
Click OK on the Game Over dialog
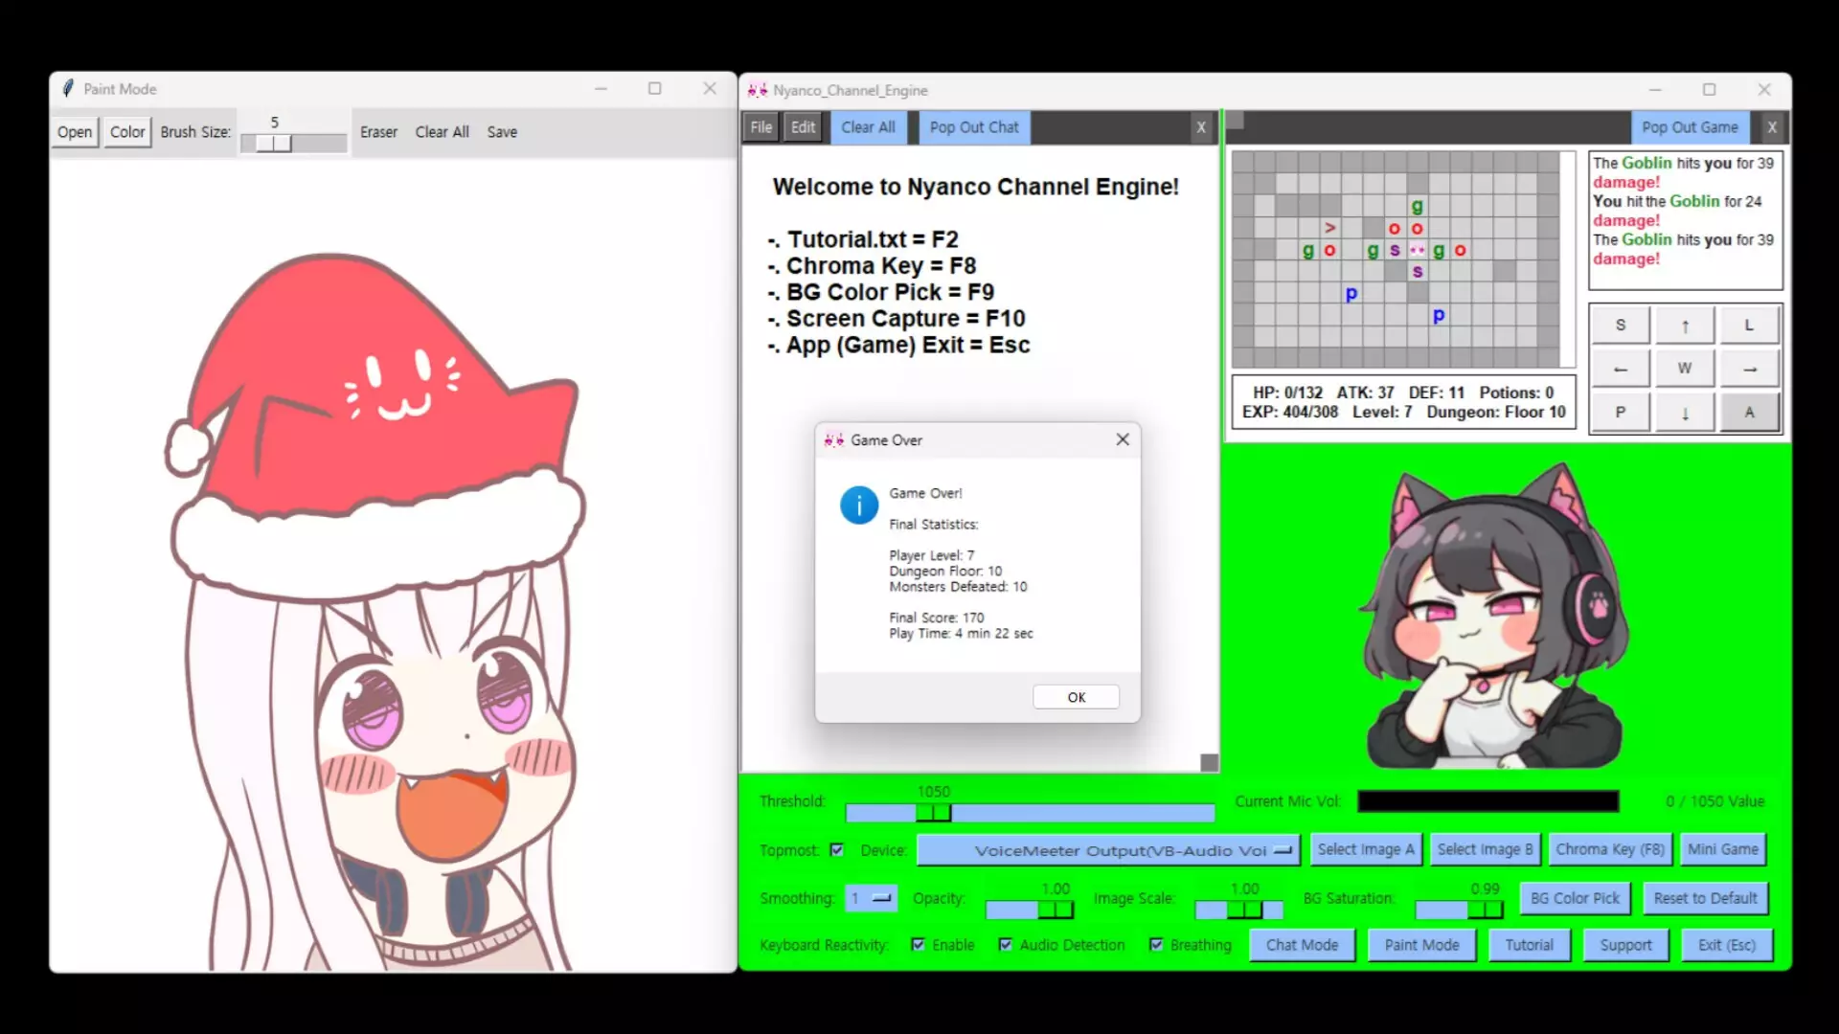point(1076,696)
